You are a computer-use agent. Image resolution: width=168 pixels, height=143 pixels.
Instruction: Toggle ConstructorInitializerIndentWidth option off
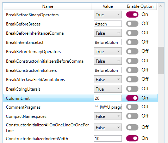[132, 138]
